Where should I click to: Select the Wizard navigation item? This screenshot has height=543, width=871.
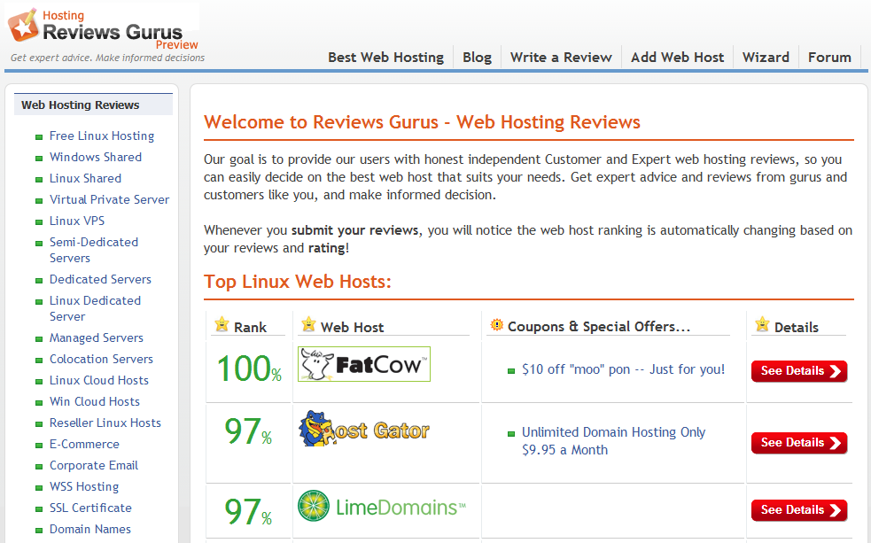[766, 57]
